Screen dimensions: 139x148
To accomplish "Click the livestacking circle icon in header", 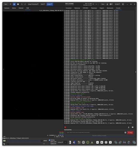I will pos(18,4).
